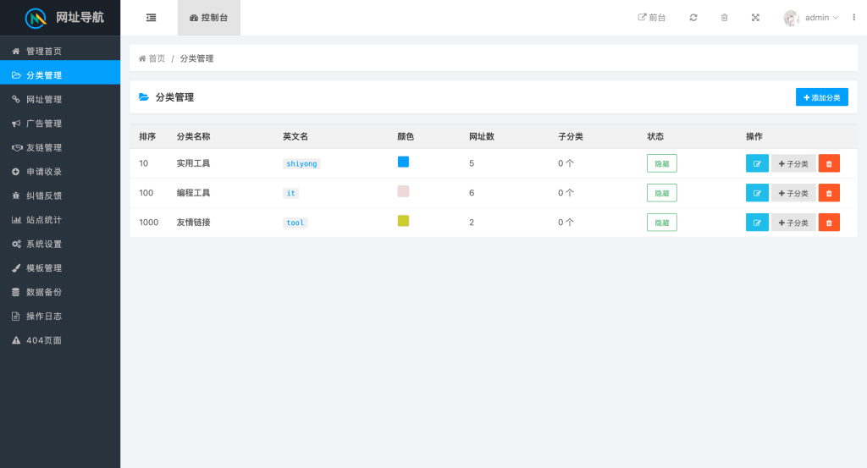Switch to the 控制台 tab

(209, 18)
